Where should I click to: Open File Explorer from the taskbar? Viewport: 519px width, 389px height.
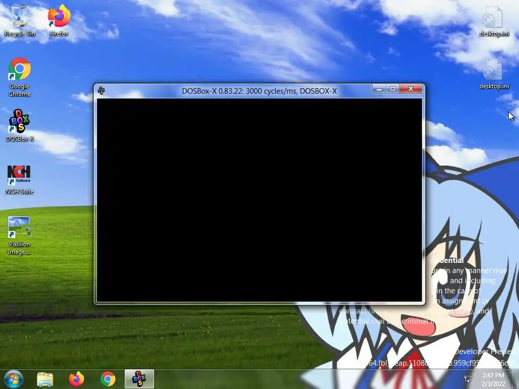[x=45, y=379]
